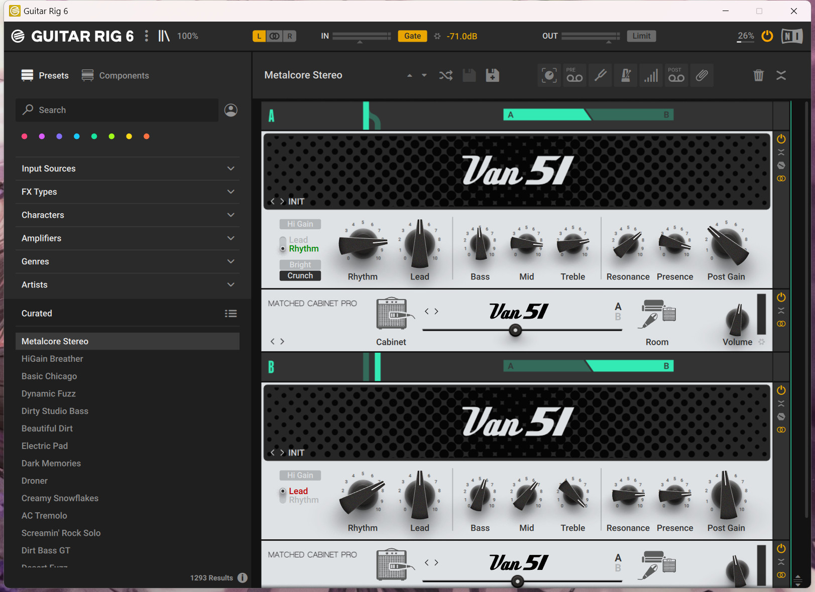815x592 pixels.
Task: Show the POST tape deck
Action: (676, 75)
